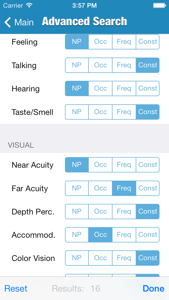Set Color Vision to Occ
Viewport: 169px width, 300px height.
100,258
